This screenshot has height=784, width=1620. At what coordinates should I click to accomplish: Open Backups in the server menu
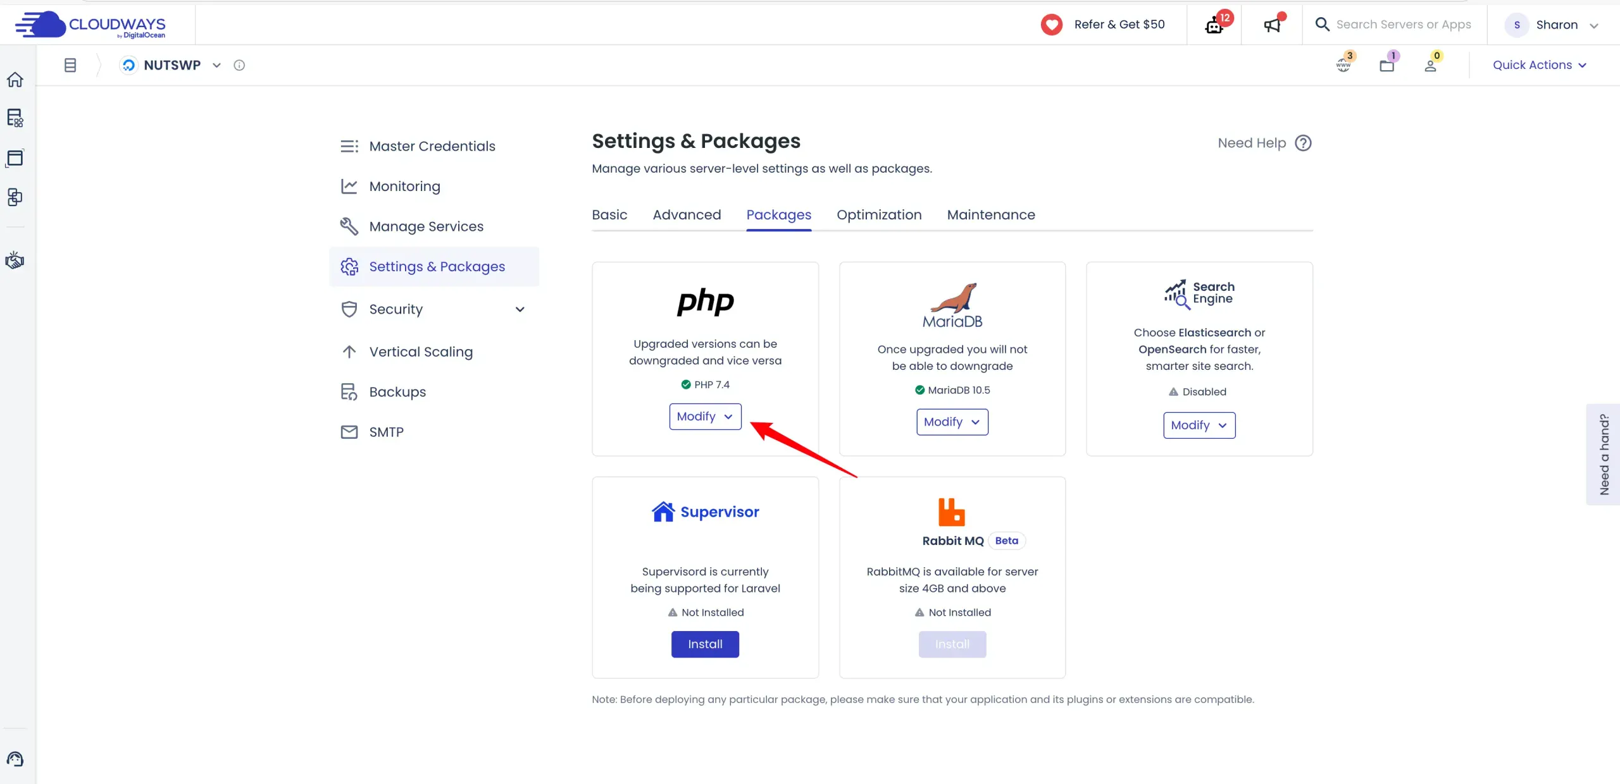coord(397,392)
